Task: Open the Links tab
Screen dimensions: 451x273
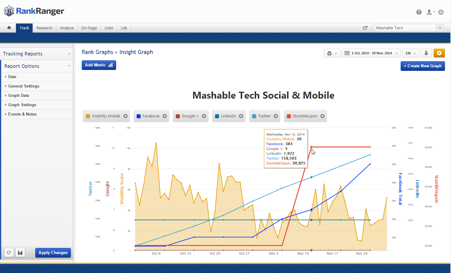Action: pos(109,28)
